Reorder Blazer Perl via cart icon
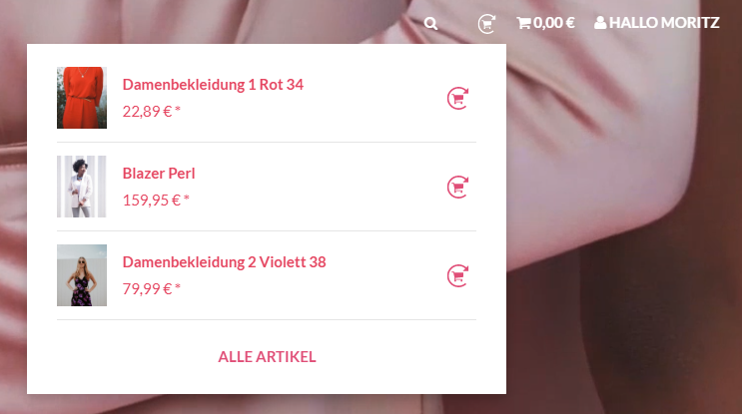The width and height of the screenshot is (742, 414). pyautogui.click(x=457, y=188)
